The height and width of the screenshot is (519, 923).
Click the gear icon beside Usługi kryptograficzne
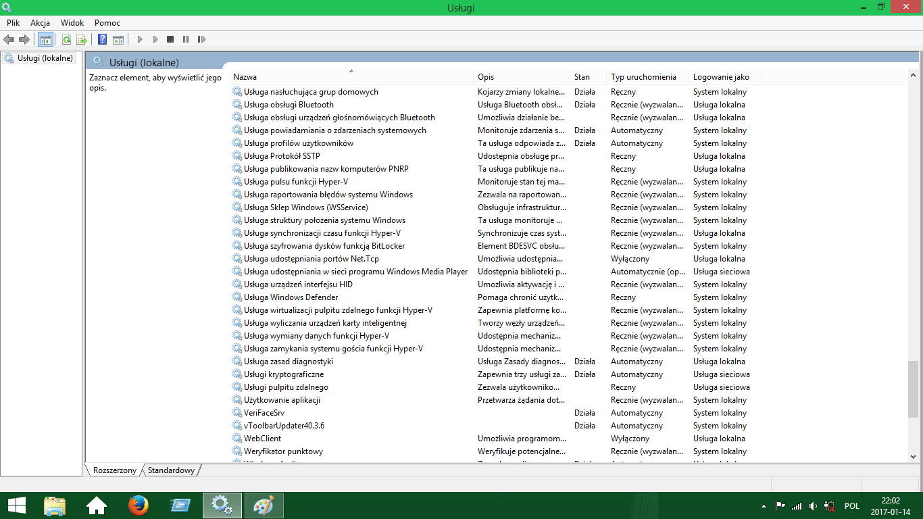(x=237, y=374)
